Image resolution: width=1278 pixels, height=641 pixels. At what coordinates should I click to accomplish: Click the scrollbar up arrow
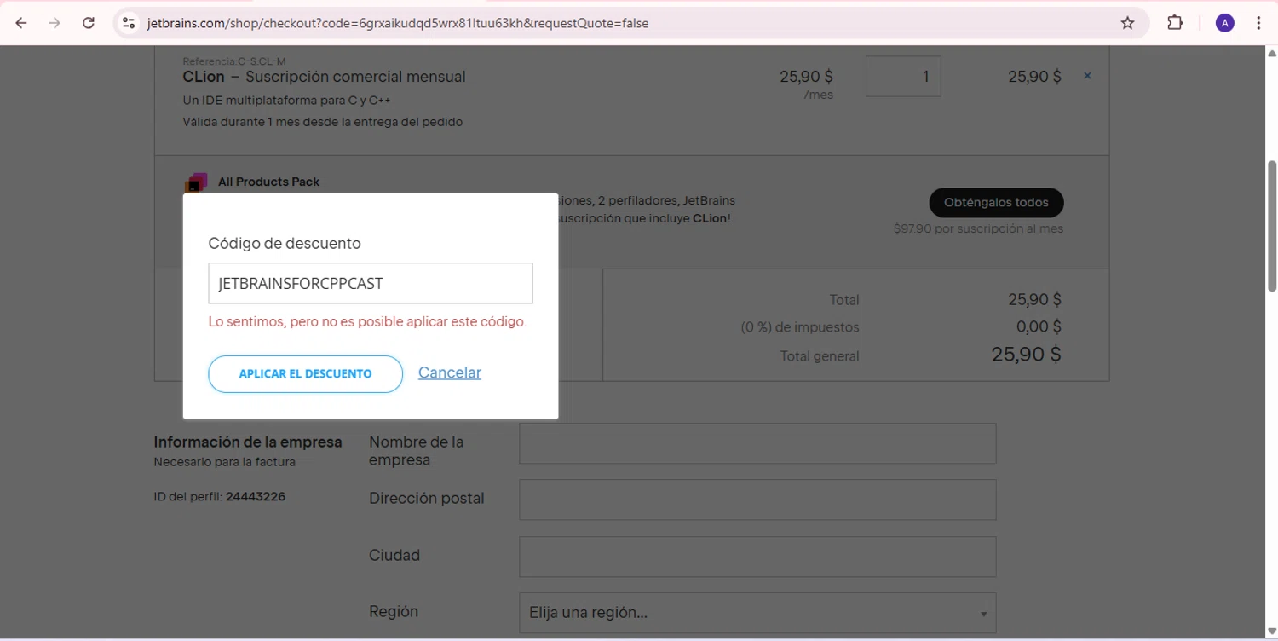tap(1272, 53)
